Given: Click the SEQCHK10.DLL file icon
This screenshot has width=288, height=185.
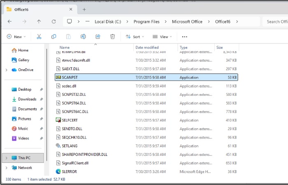Looking at the screenshot, I should [58, 137].
